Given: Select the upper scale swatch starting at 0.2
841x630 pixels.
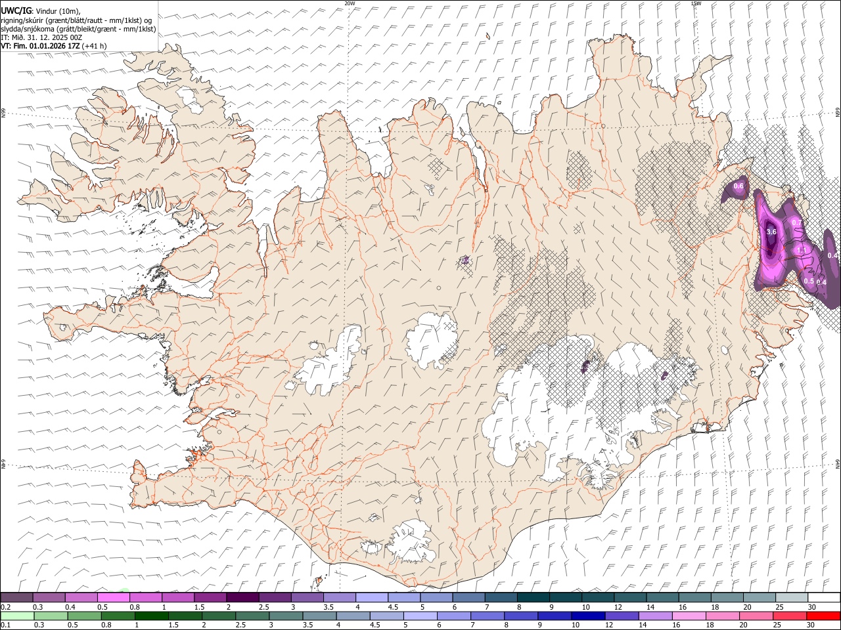Looking at the screenshot, I should (x=16, y=597).
